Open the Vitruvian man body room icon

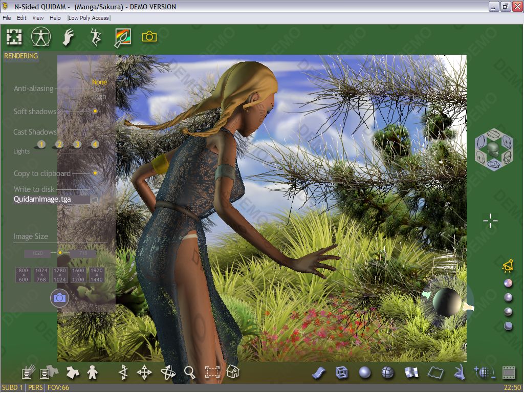pos(41,37)
